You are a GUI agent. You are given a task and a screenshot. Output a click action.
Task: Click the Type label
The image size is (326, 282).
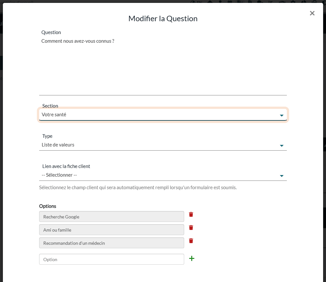pyautogui.click(x=47, y=136)
